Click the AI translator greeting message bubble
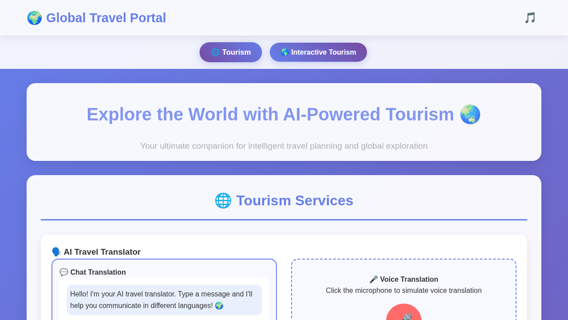This screenshot has width=568, height=320. [x=164, y=300]
